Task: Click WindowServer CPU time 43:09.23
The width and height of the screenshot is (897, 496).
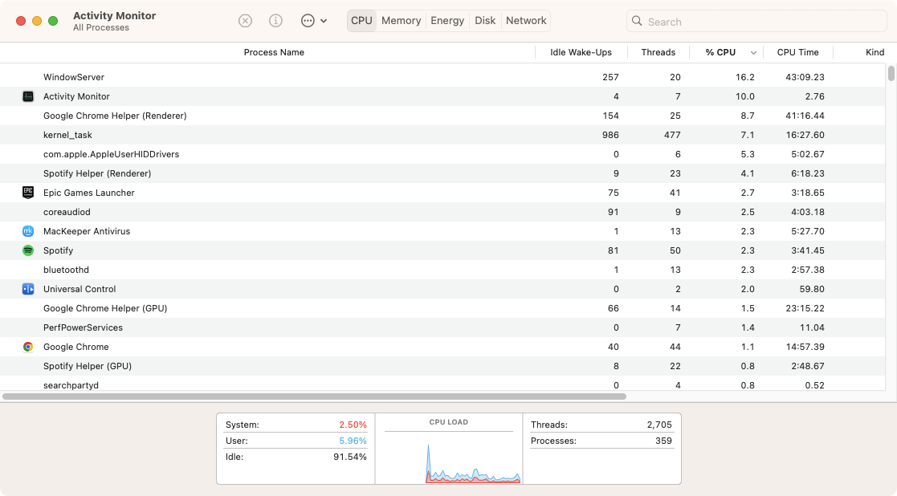Action: [805, 77]
